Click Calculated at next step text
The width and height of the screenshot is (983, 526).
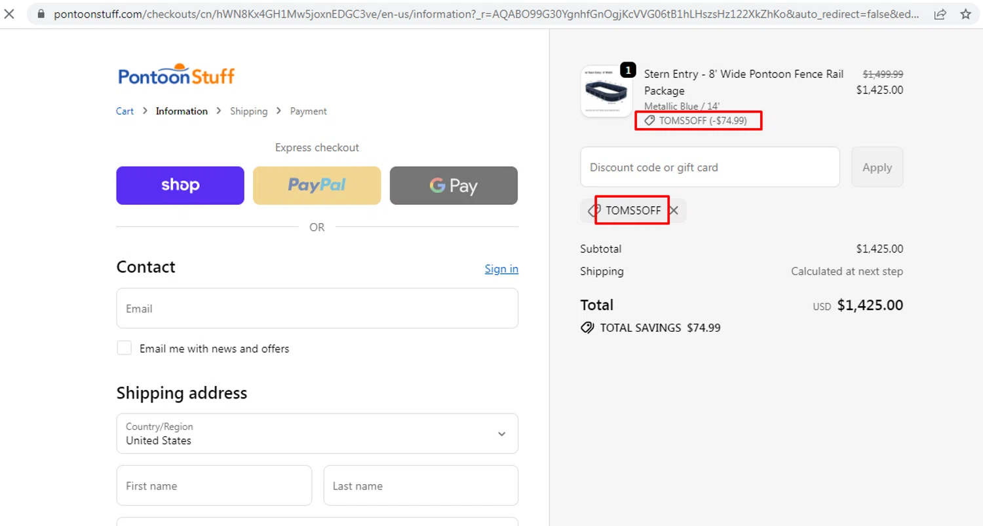pyautogui.click(x=847, y=271)
